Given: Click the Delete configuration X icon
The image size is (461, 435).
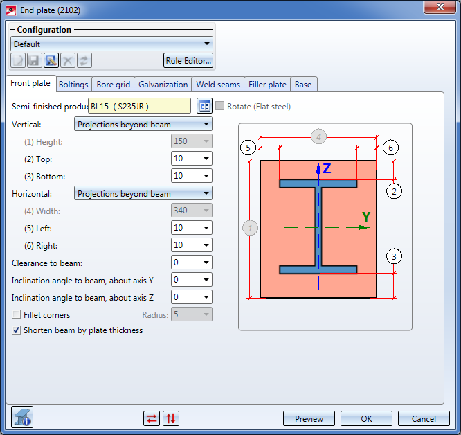Looking at the screenshot, I should [68, 60].
